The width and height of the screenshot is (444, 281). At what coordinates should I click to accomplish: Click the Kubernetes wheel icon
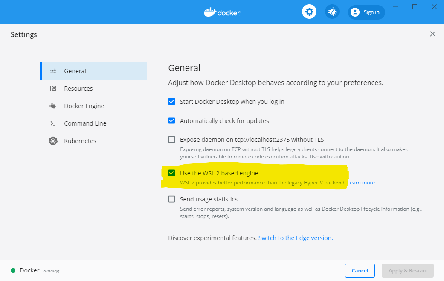[x=53, y=141]
